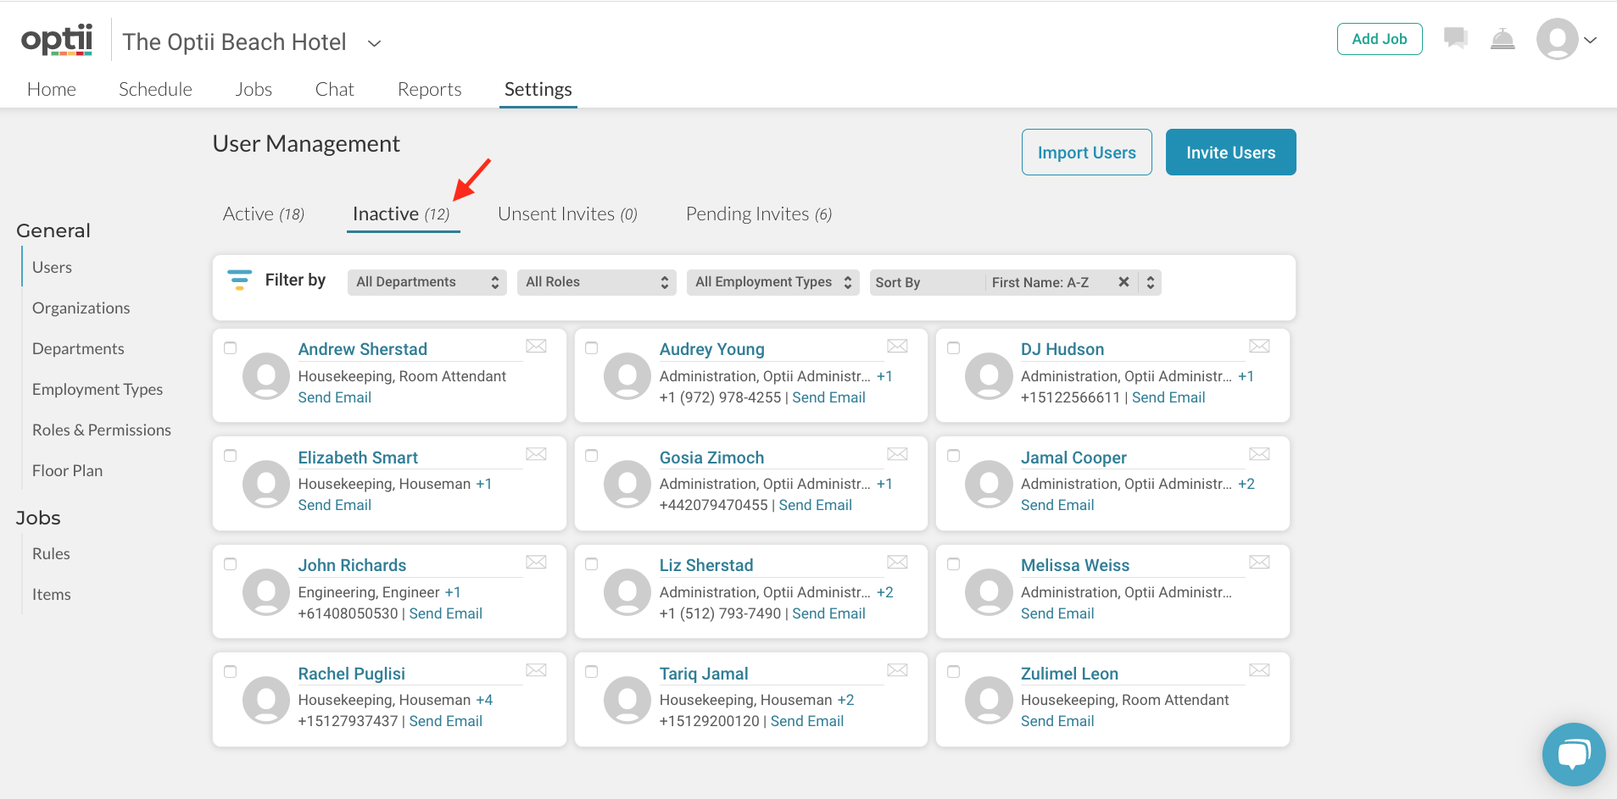
Task: Open Floor Plan settings
Action: 67,470
